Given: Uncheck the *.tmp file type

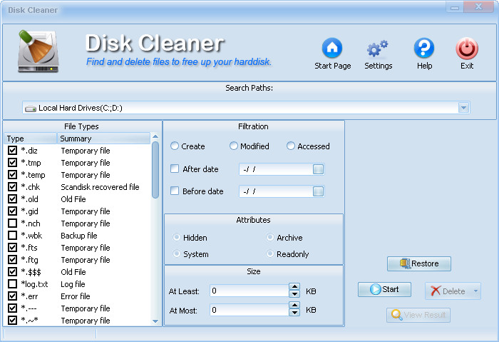Looking at the screenshot, I should coord(12,162).
